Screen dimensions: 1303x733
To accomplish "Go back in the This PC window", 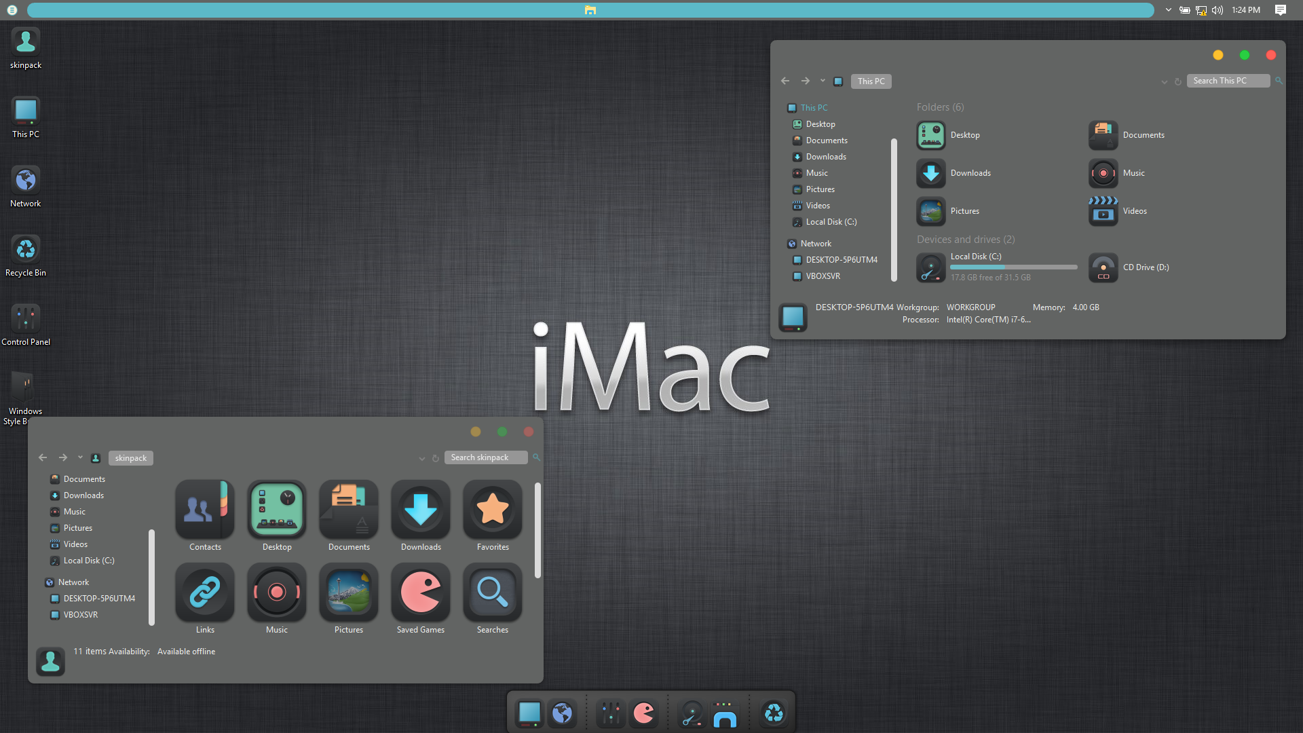I will point(785,81).
